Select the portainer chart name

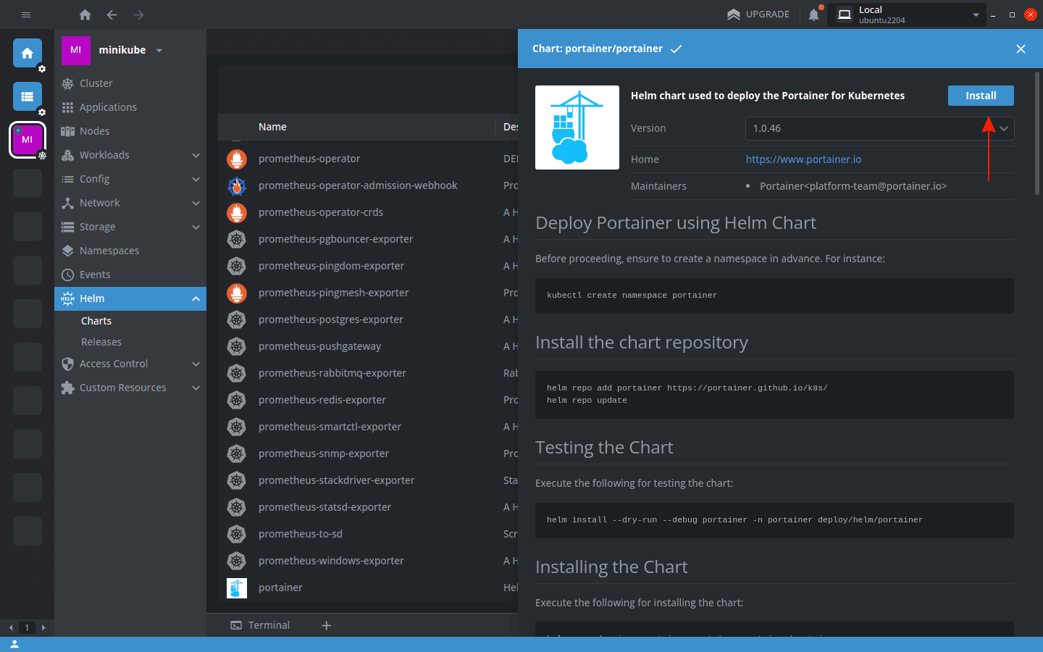[280, 588]
